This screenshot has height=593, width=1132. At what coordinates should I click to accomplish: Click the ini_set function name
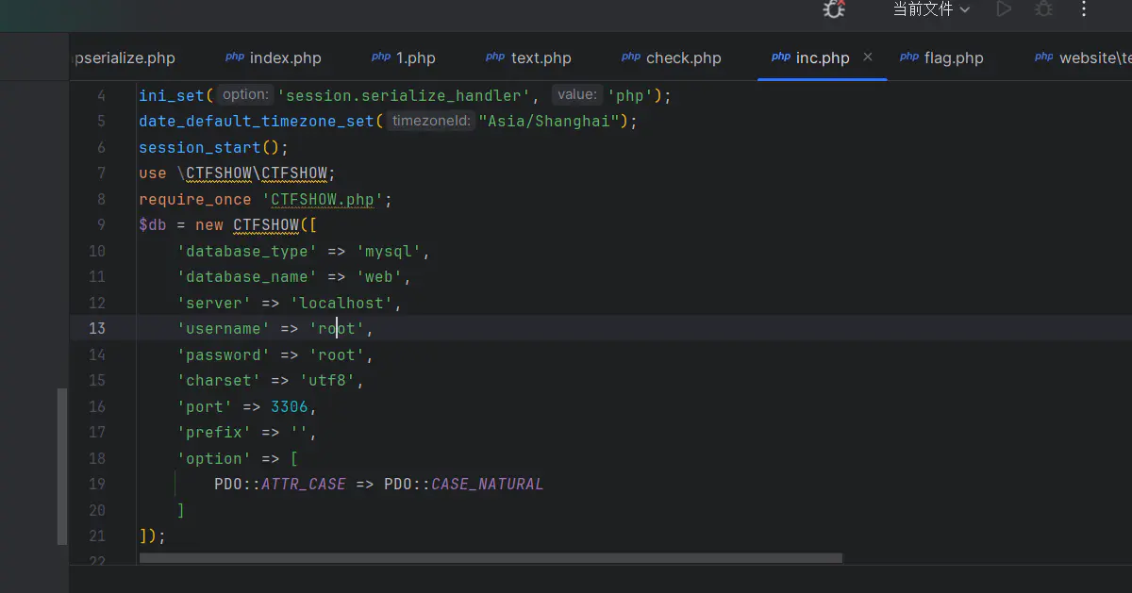click(x=172, y=95)
